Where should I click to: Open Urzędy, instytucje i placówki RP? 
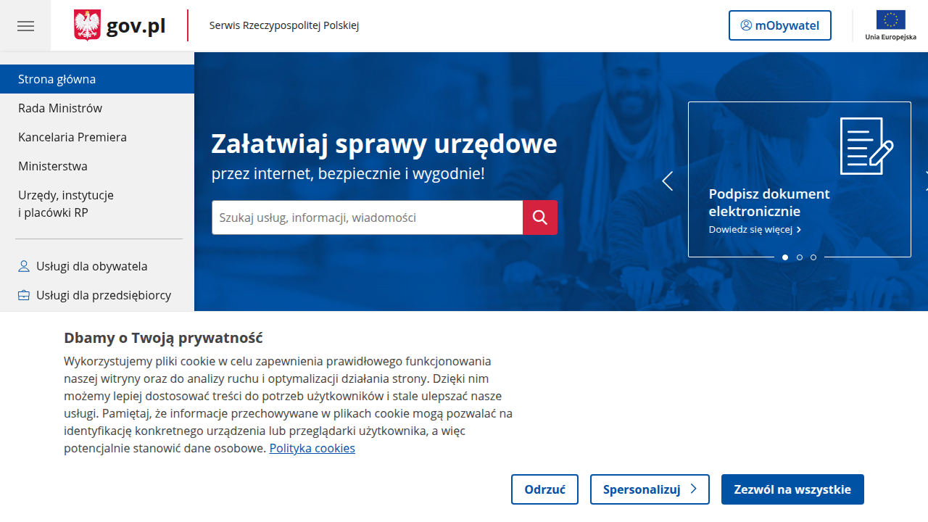tap(97, 204)
